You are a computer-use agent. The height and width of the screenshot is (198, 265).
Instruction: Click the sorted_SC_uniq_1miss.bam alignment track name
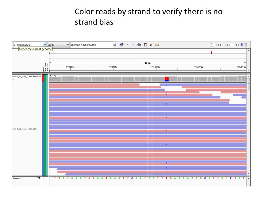[x=25, y=129]
